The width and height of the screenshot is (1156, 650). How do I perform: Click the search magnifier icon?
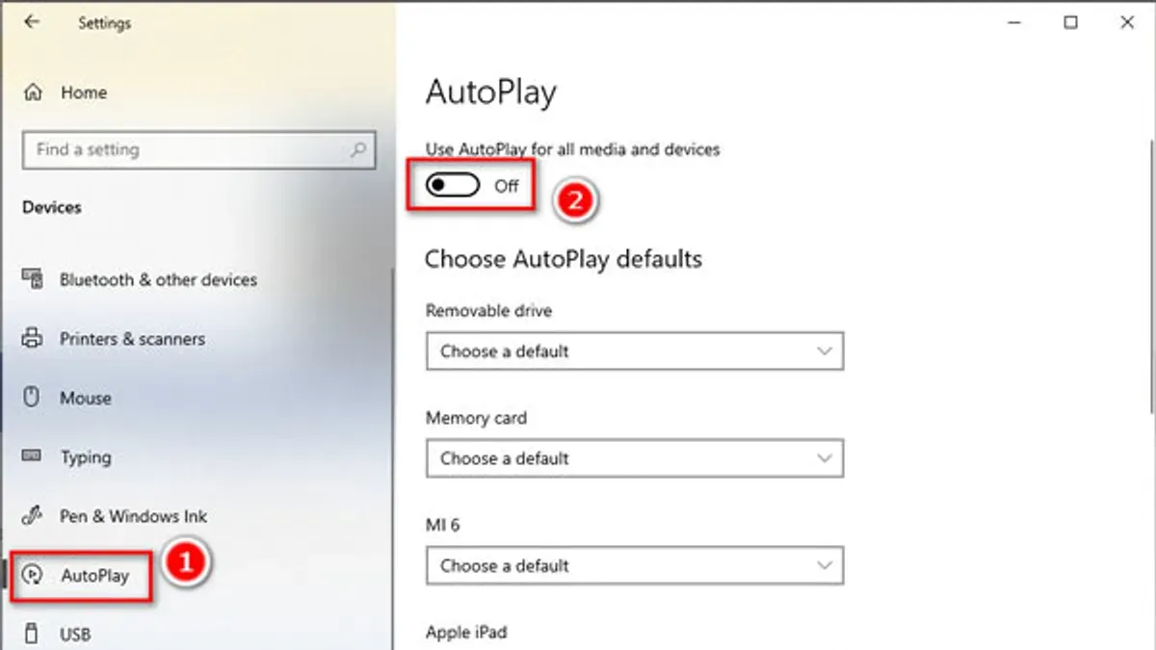[358, 150]
